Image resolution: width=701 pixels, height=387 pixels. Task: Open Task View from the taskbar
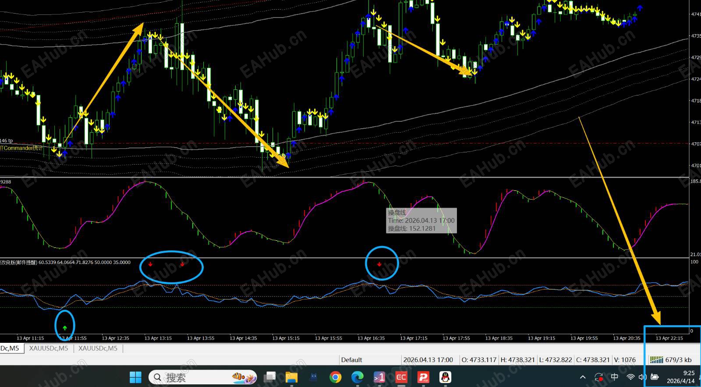(270, 377)
